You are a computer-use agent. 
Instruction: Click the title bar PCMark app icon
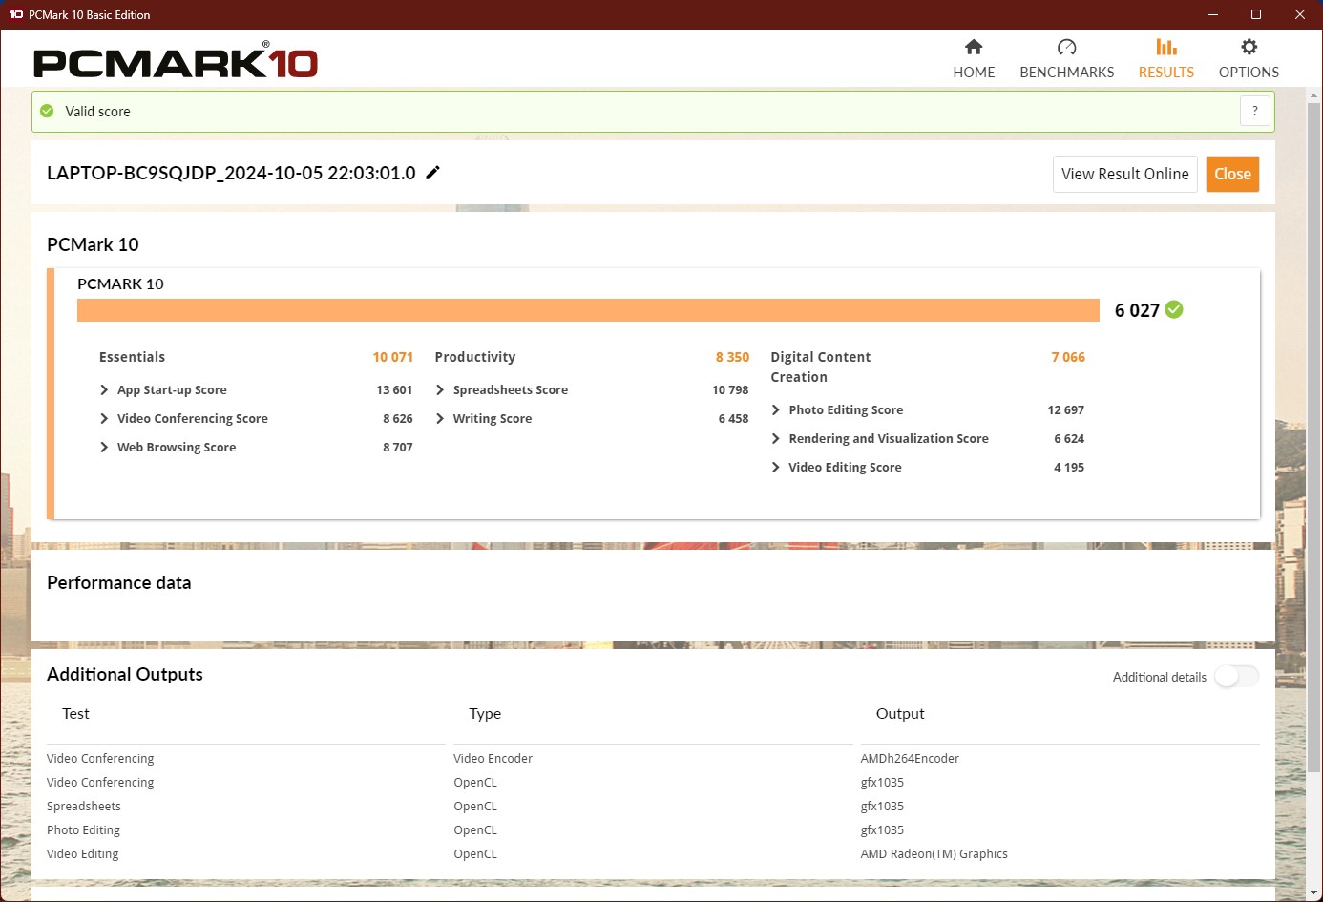(16, 14)
